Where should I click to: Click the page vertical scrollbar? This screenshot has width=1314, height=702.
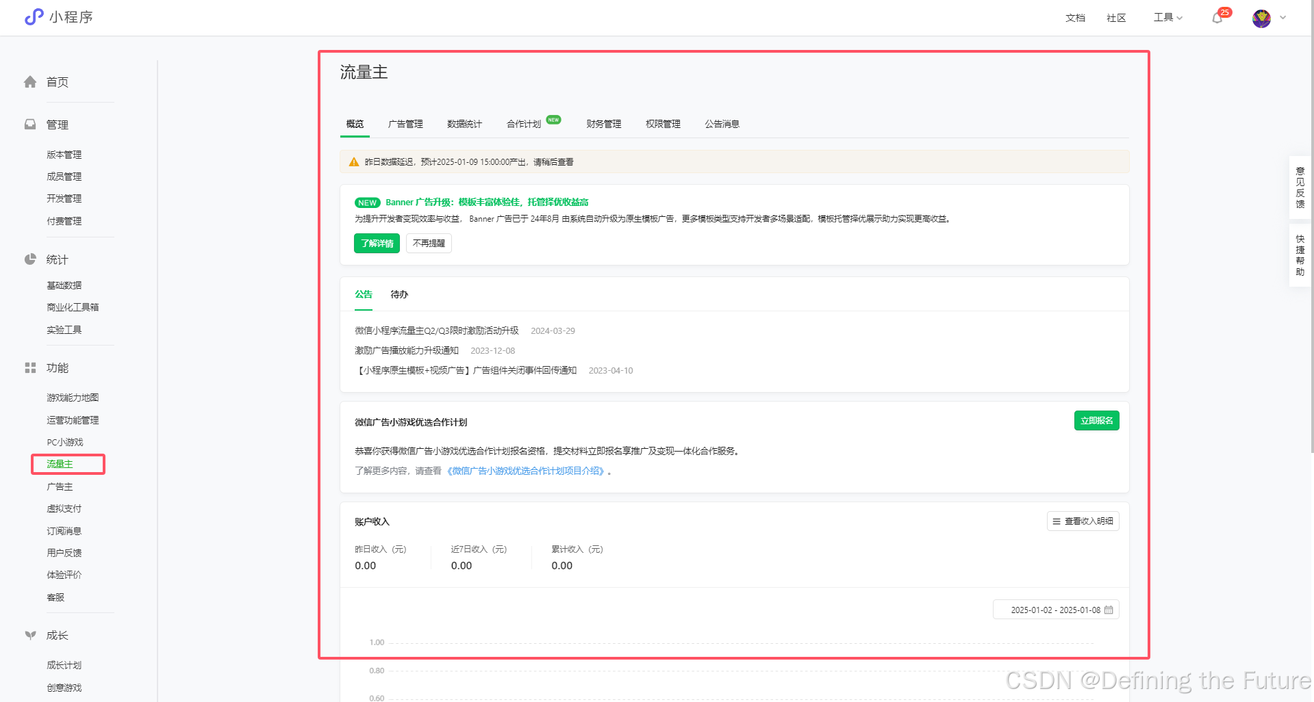pyautogui.click(x=1312, y=226)
